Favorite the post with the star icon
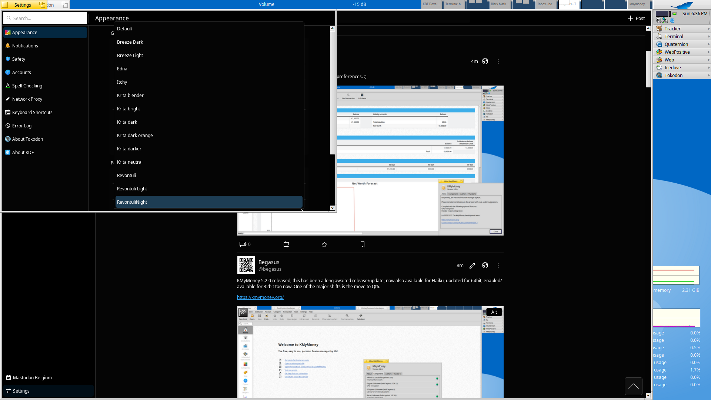The width and height of the screenshot is (711, 400). pos(324,244)
